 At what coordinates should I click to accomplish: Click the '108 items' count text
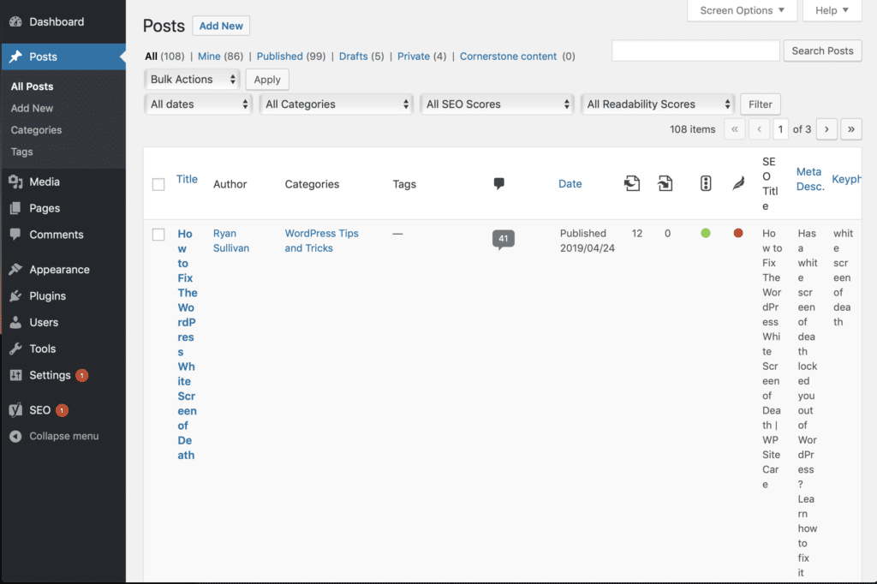tap(692, 129)
